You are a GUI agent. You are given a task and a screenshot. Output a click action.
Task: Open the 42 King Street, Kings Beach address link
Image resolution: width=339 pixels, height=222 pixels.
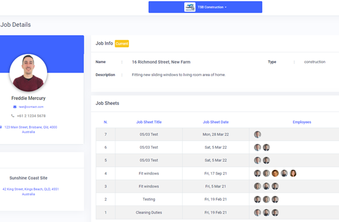click(x=30, y=192)
